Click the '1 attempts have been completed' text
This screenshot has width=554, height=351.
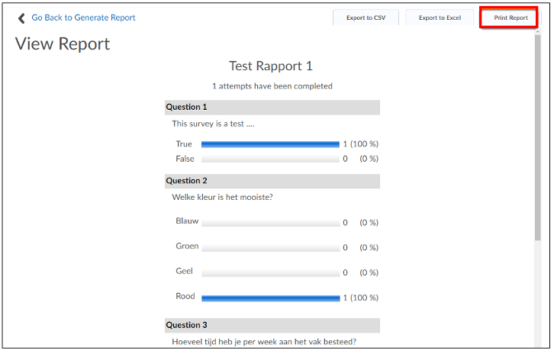coord(272,86)
